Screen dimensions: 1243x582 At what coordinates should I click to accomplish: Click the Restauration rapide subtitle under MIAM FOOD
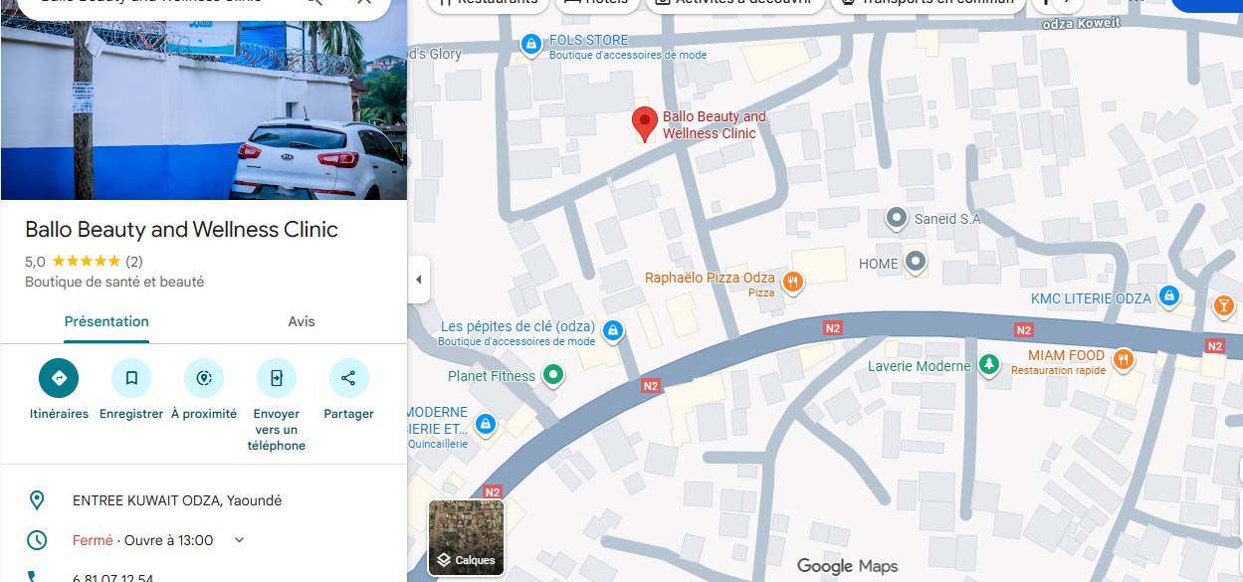coord(1058,370)
